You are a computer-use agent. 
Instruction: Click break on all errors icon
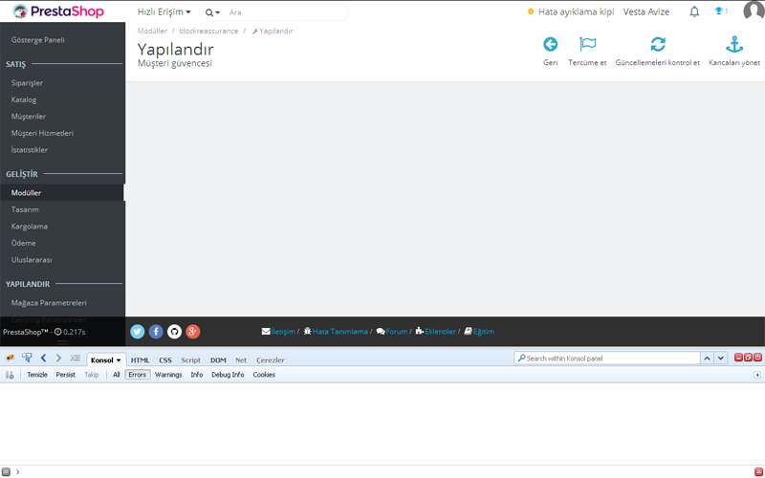pos(10,375)
